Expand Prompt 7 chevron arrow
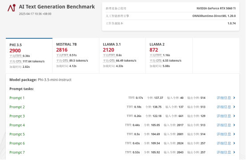 coord(234,152)
